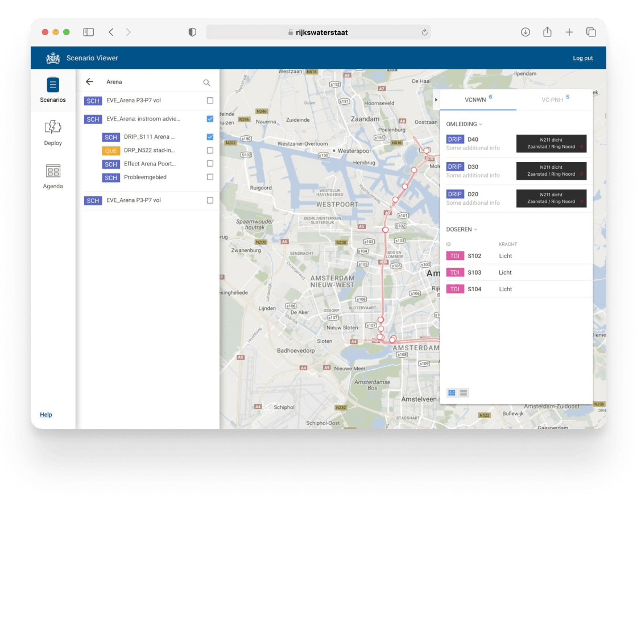Click the search magnifier in Arena panel
Screen dimensions: 637x637
point(207,83)
